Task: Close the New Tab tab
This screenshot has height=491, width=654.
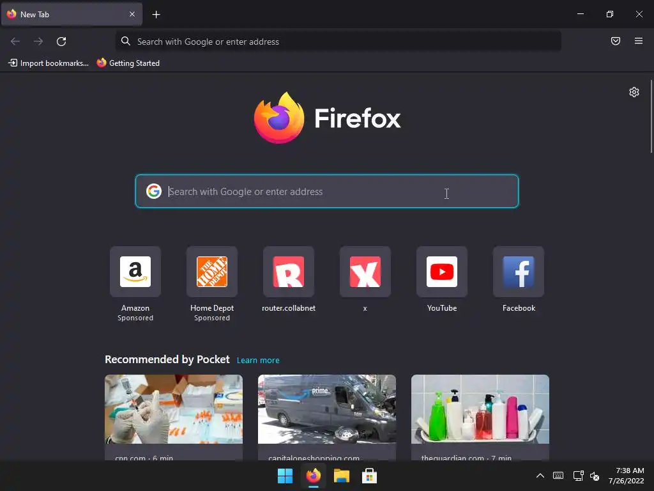Action: point(132,14)
